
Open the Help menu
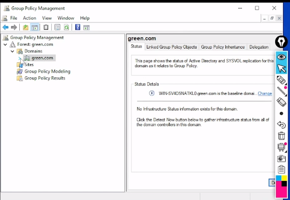(x=85, y=18)
